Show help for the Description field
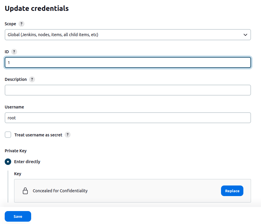The width and height of the screenshot is (261, 224). click(x=32, y=79)
